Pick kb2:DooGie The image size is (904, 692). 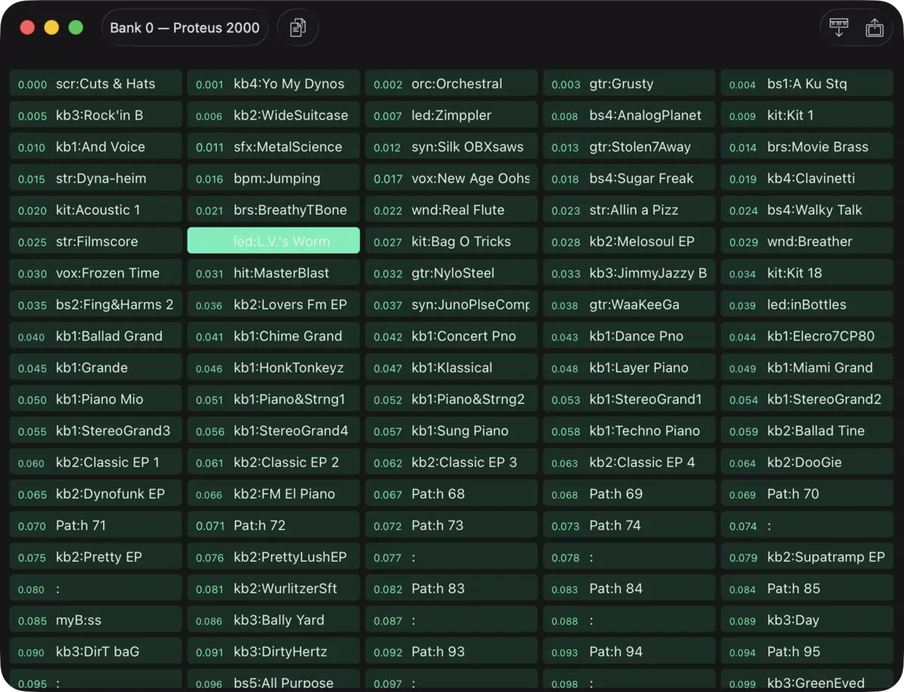pyautogui.click(x=807, y=463)
